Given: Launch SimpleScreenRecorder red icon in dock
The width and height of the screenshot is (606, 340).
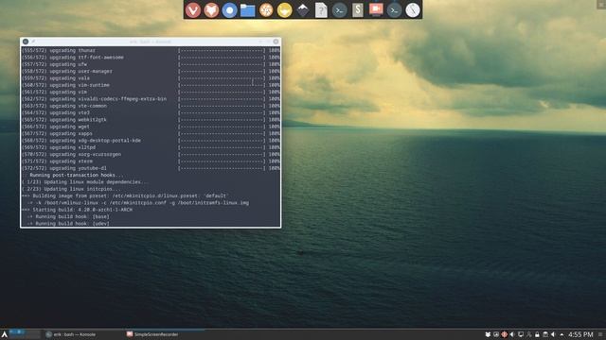Looking at the screenshot, I should 376,9.
